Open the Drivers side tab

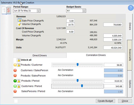[130, 26]
